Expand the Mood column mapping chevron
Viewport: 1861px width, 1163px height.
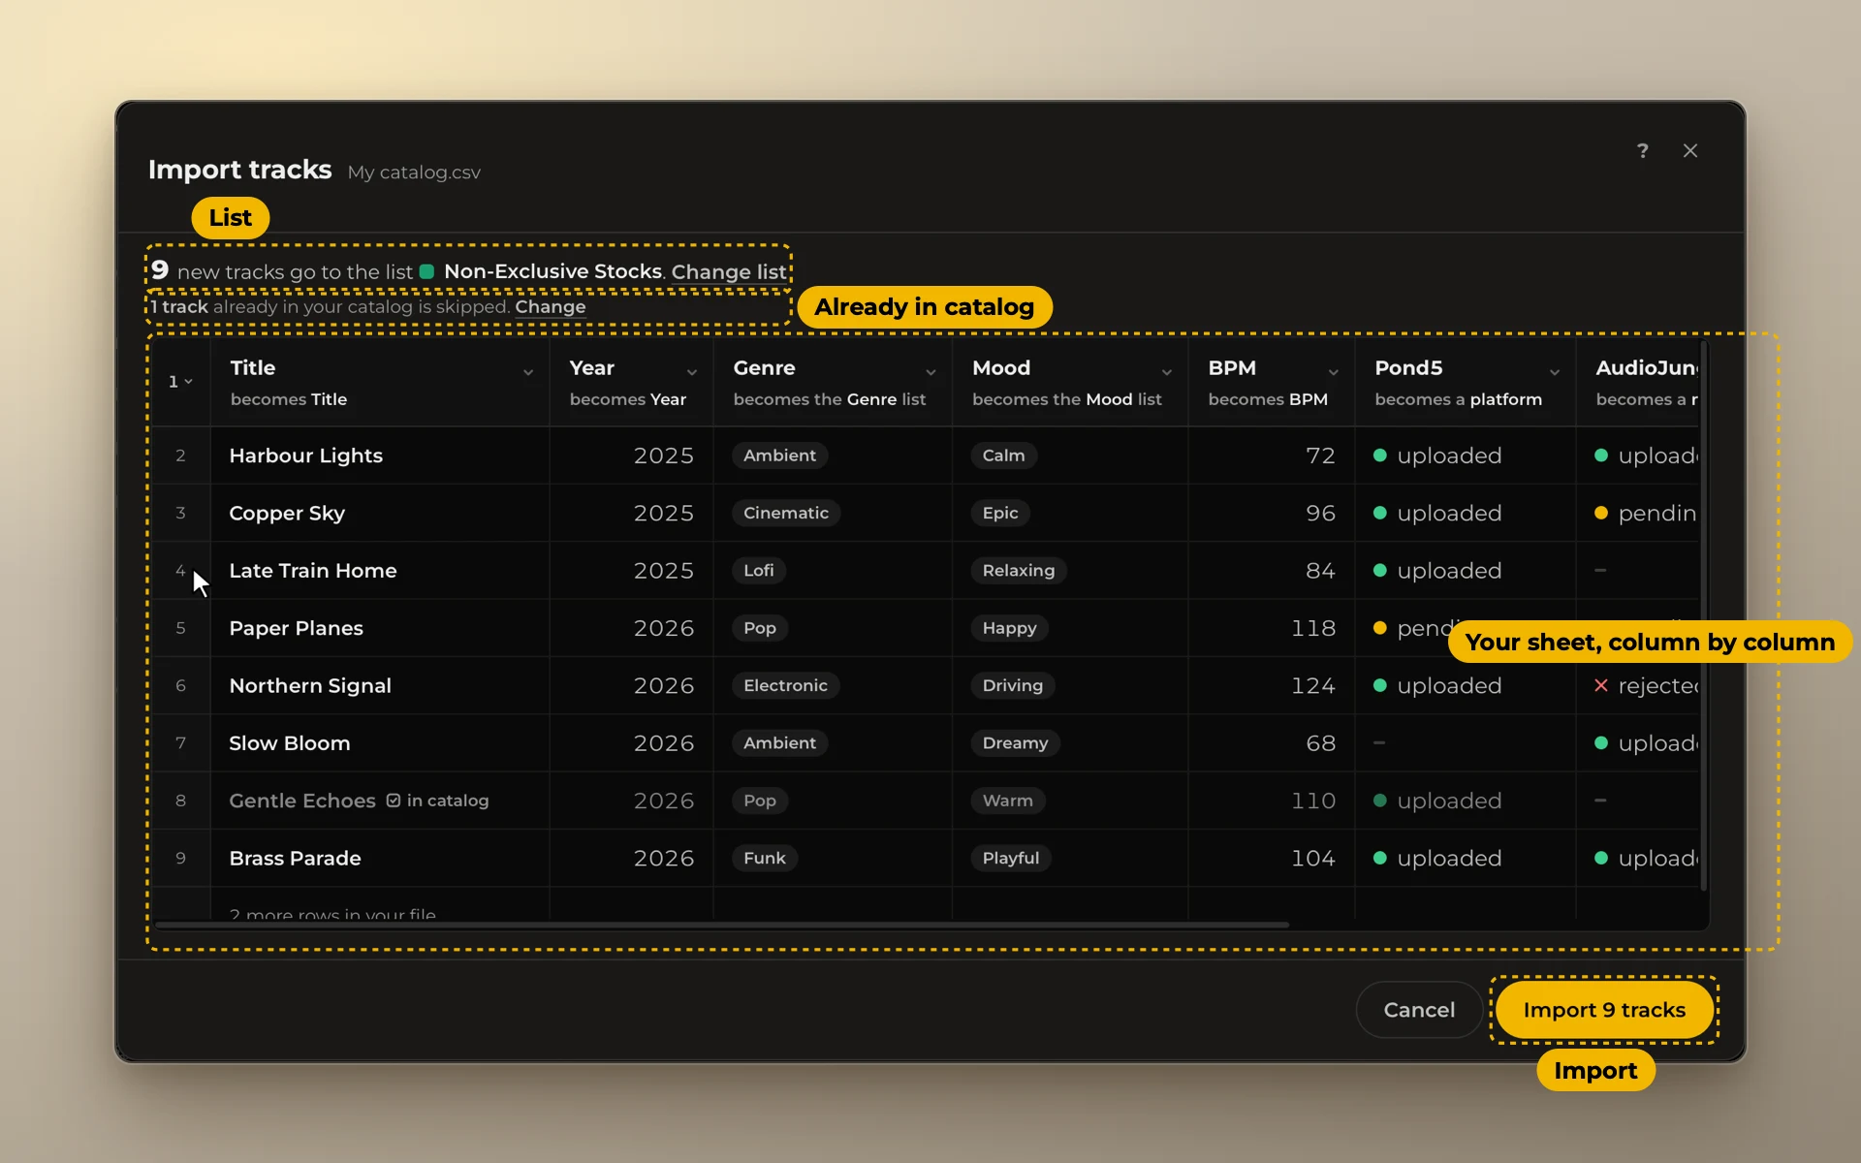click(1167, 372)
